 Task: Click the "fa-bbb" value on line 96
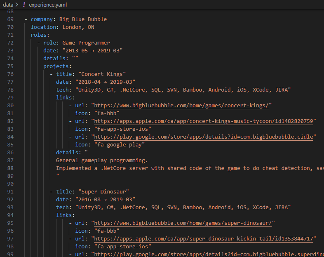click(x=107, y=231)
